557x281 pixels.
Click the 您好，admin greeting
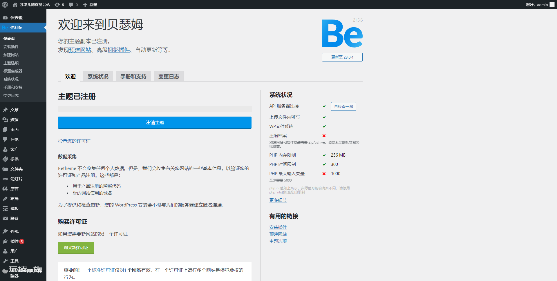pos(537,5)
